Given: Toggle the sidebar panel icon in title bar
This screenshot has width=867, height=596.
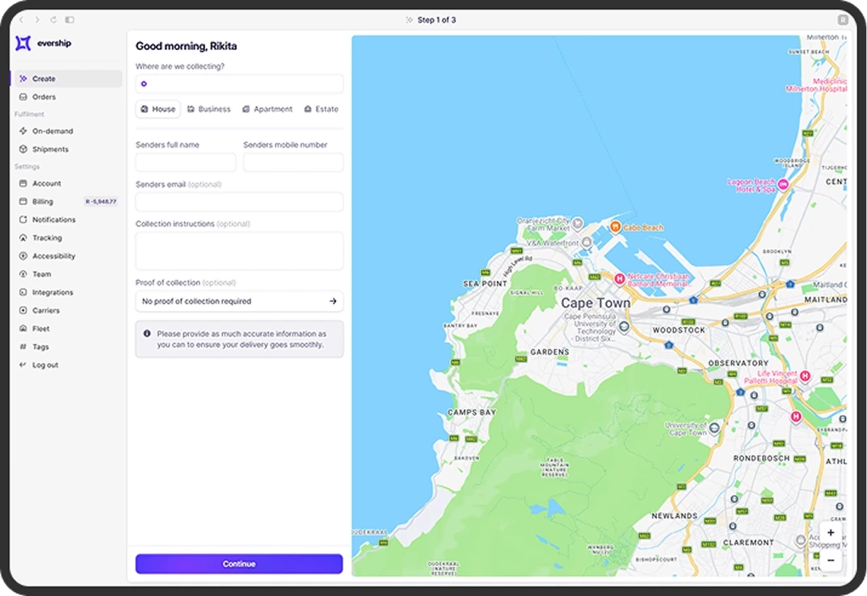Looking at the screenshot, I should coord(69,19).
